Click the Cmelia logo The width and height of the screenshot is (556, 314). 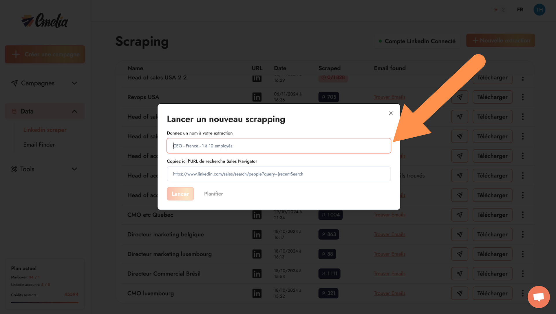45,21
